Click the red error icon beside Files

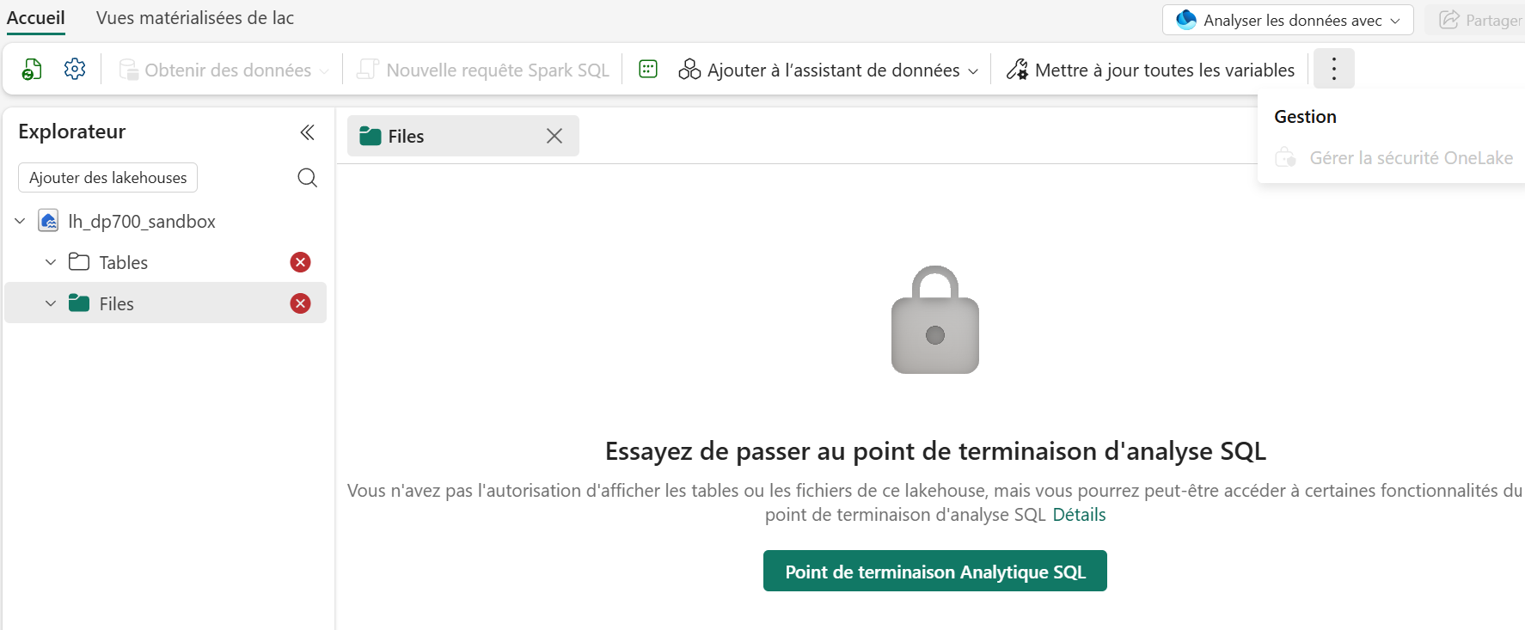300,303
